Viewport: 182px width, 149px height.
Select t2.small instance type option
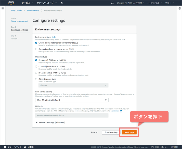(36, 67)
